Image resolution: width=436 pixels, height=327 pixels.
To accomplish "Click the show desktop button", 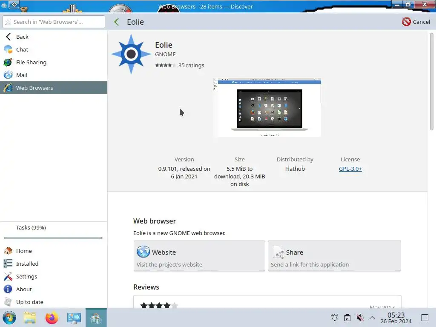I will click(x=425, y=318).
